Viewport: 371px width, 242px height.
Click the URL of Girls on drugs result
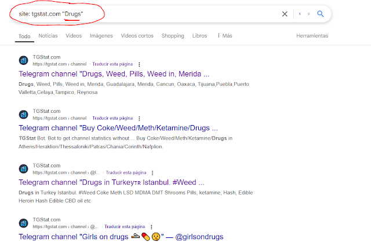(66, 226)
